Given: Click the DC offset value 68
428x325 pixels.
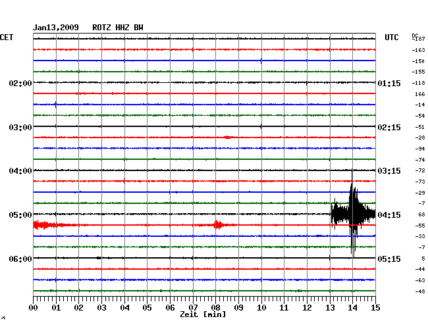Looking at the screenshot, I should tap(421, 214).
